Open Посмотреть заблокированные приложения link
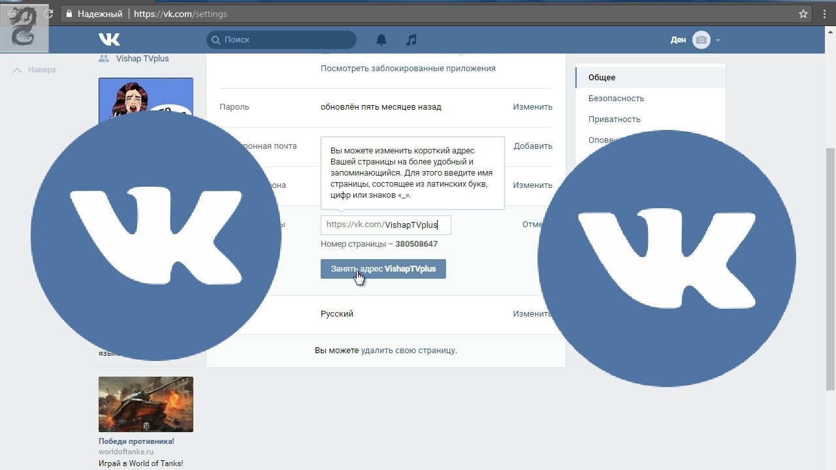This screenshot has width=836, height=470. 408,69
